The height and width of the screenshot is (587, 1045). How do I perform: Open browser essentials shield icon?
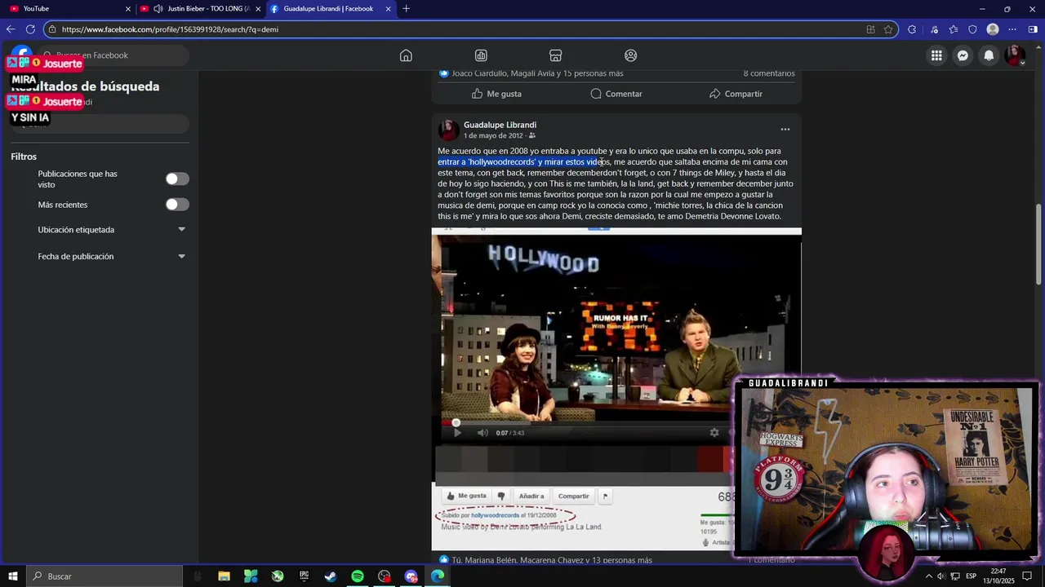pos(972,29)
